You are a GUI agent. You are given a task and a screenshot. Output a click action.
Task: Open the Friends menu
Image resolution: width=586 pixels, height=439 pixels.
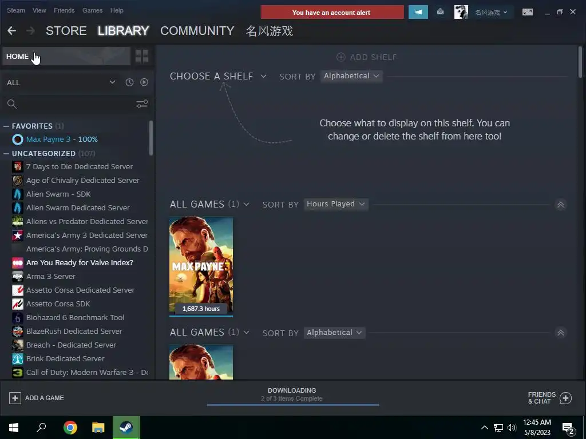[64, 10]
